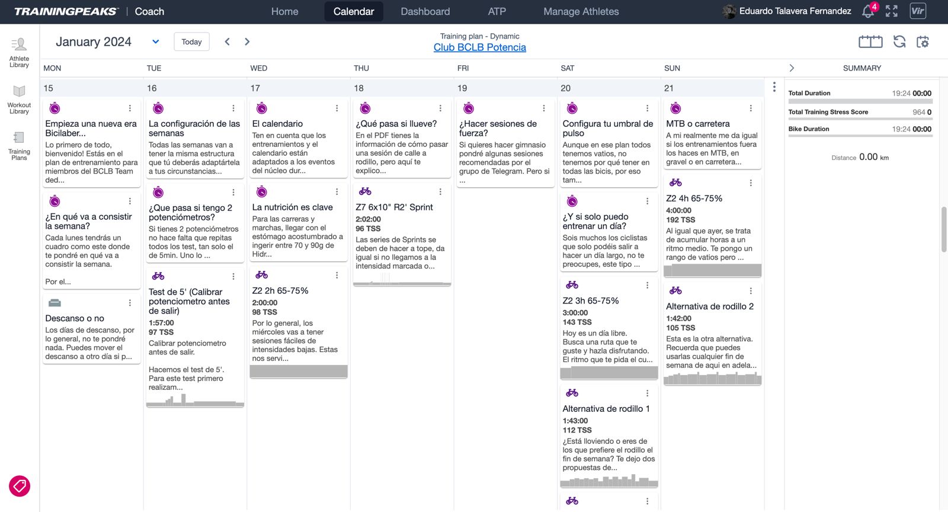
Task: Open options menu for Descanso o no
Action: coord(130,303)
